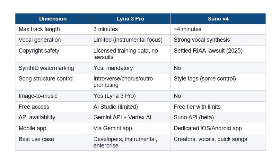Click the Vocal generation row label

coord(39,40)
